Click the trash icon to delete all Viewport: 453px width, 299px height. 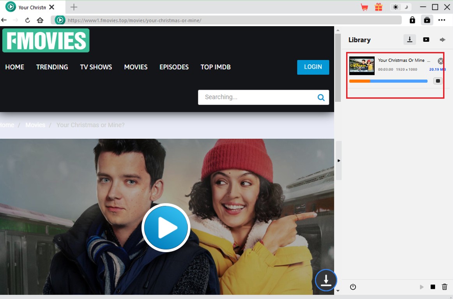tap(444, 287)
